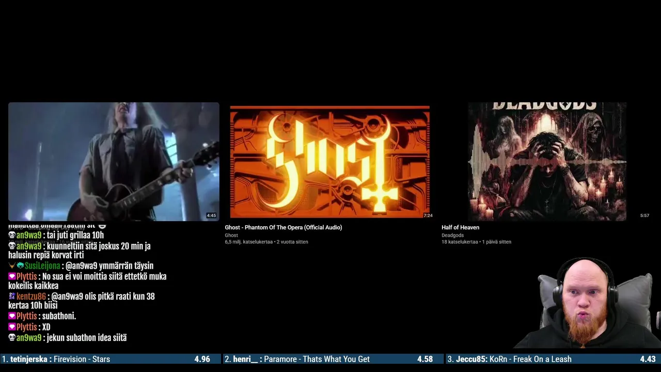
Task: Click chat message 'tai juti grillaa 10h'
Action: coord(75,235)
